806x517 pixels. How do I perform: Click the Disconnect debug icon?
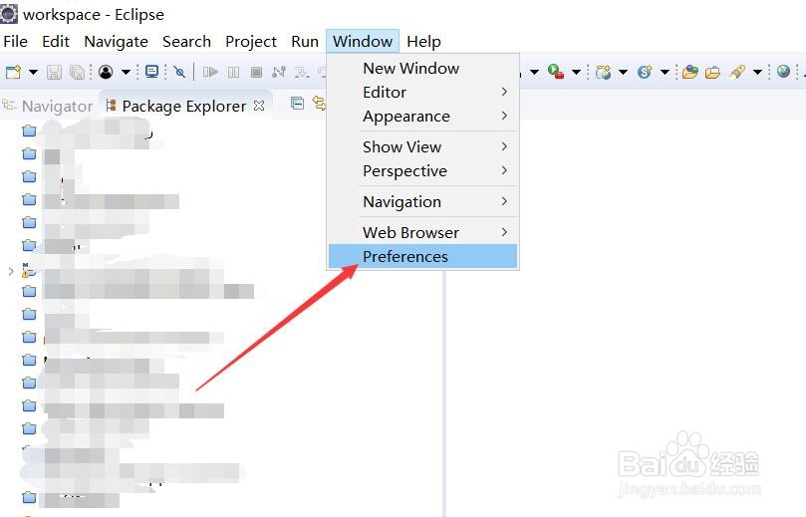279,72
